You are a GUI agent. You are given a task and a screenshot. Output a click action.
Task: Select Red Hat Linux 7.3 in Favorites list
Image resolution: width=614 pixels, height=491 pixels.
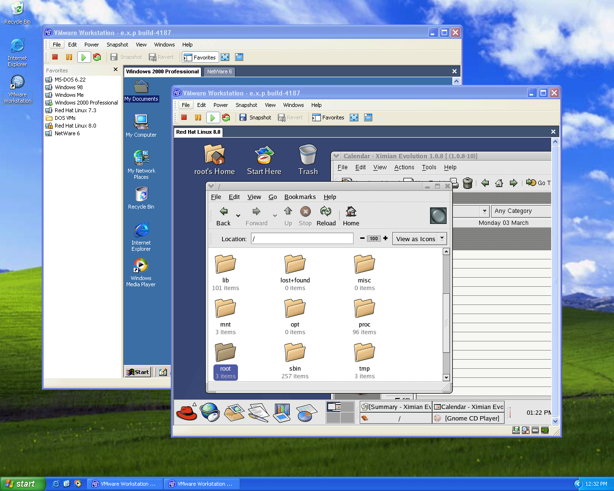75,110
